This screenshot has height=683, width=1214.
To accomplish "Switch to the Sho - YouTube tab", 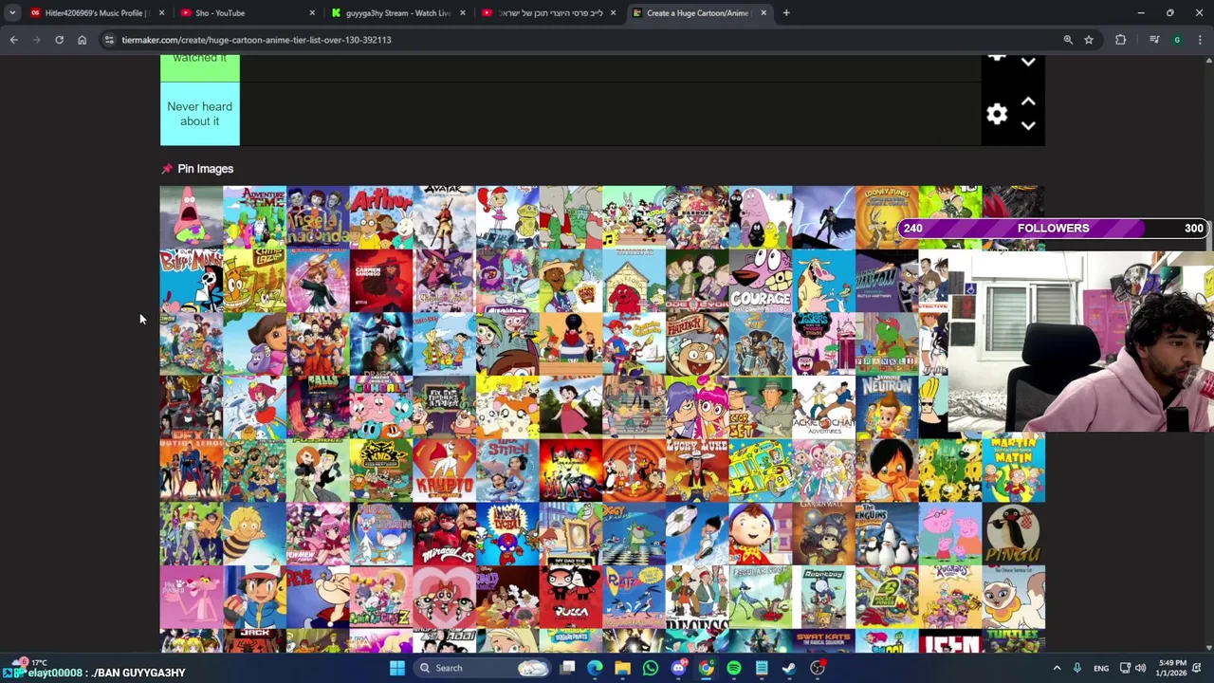I will [x=245, y=13].
